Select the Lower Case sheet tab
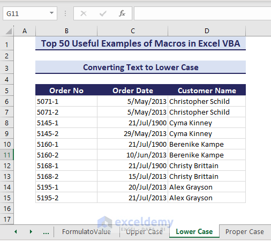The height and width of the screenshot is (241, 271). 194,231
